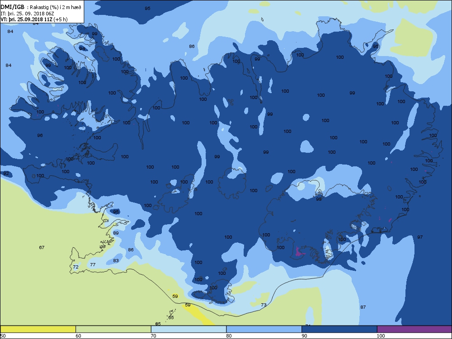Select the dark blue 90–100 legend band
This screenshot has height=339, width=452.
[339, 329]
